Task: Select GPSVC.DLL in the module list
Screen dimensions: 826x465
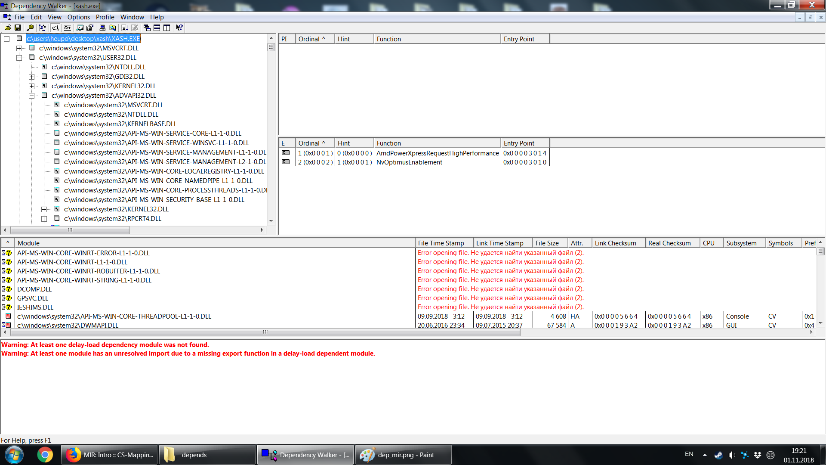Action: tap(33, 298)
